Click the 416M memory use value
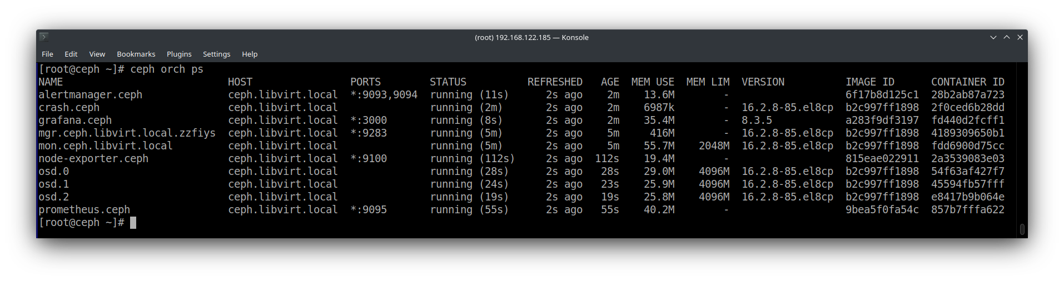The height and width of the screenshot is (281, 1064). click(x=662, y=133)
